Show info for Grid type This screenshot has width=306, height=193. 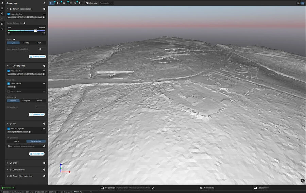coord(15,97)
